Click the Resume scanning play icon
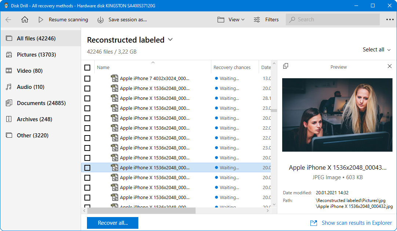 click(41, 20)
